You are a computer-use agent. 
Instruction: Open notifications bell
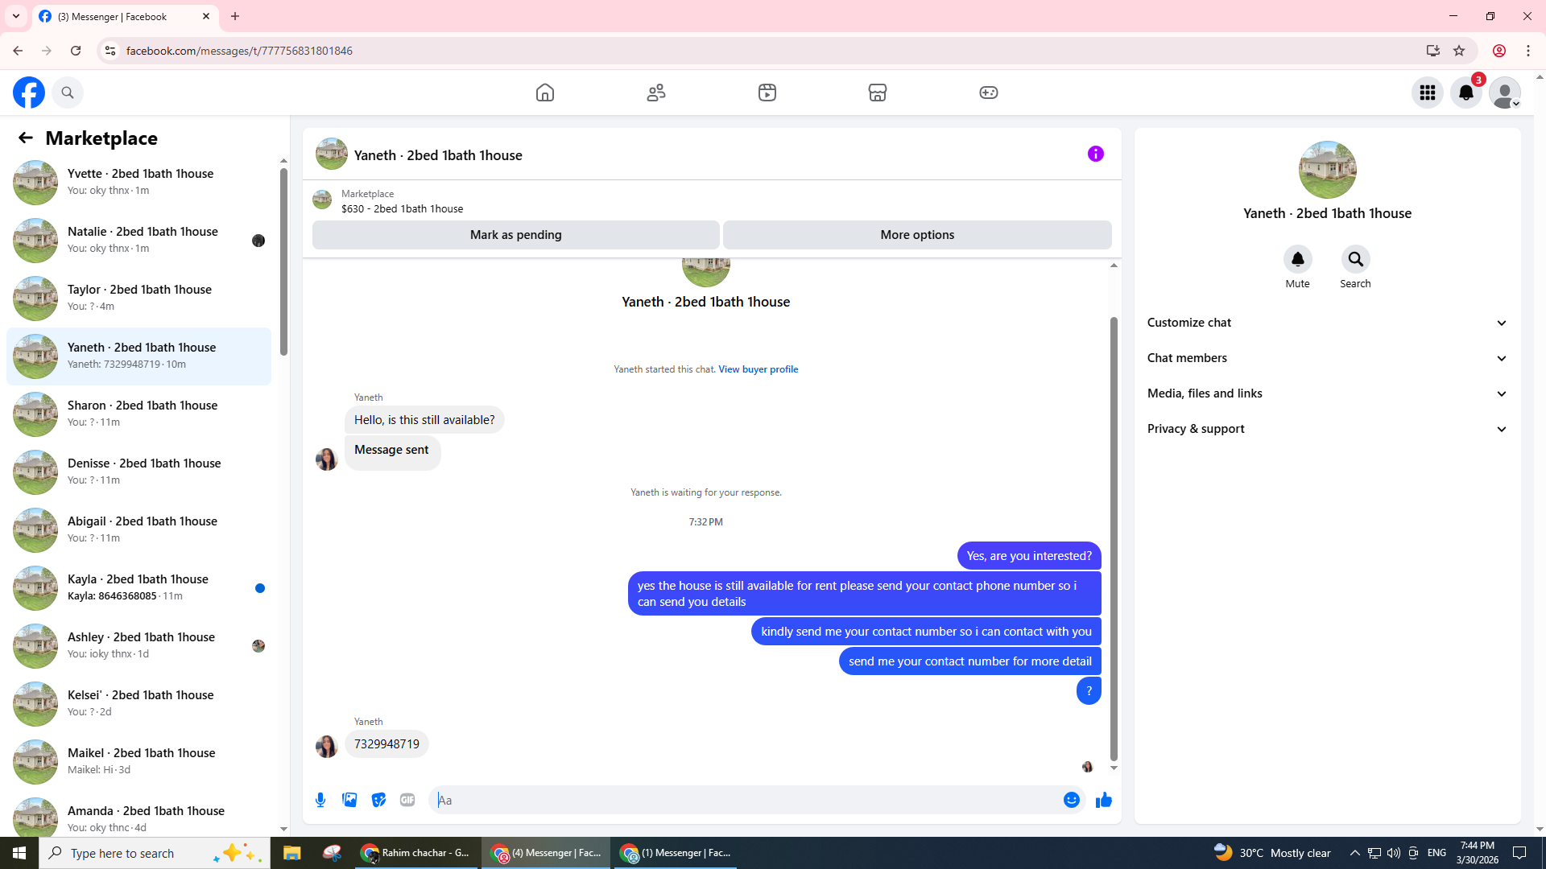tap(1465, 93)
